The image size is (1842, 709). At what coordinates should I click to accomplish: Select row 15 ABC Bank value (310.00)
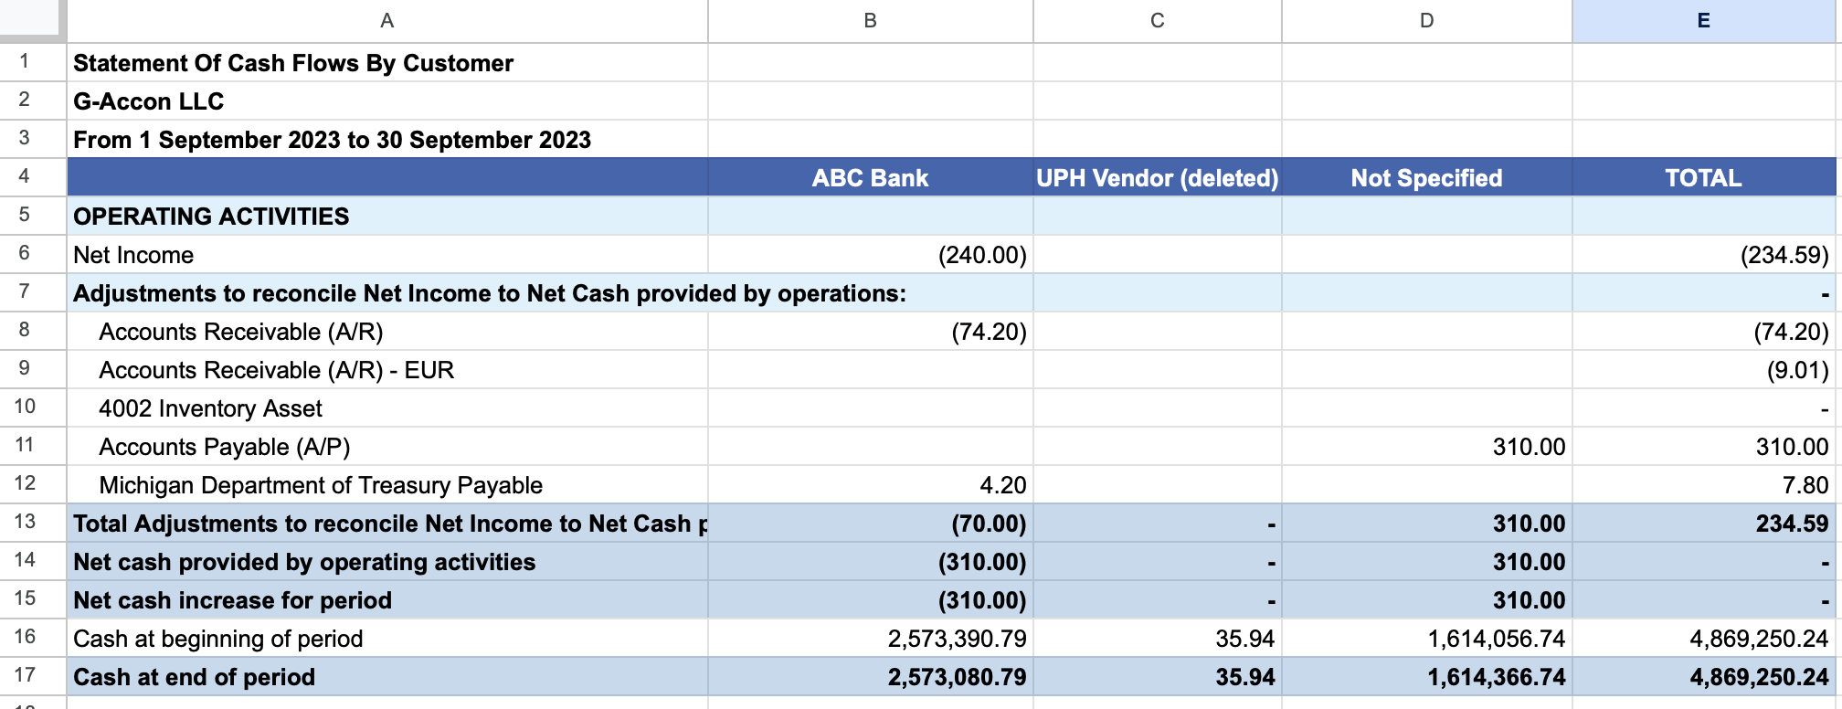(870, 599)
